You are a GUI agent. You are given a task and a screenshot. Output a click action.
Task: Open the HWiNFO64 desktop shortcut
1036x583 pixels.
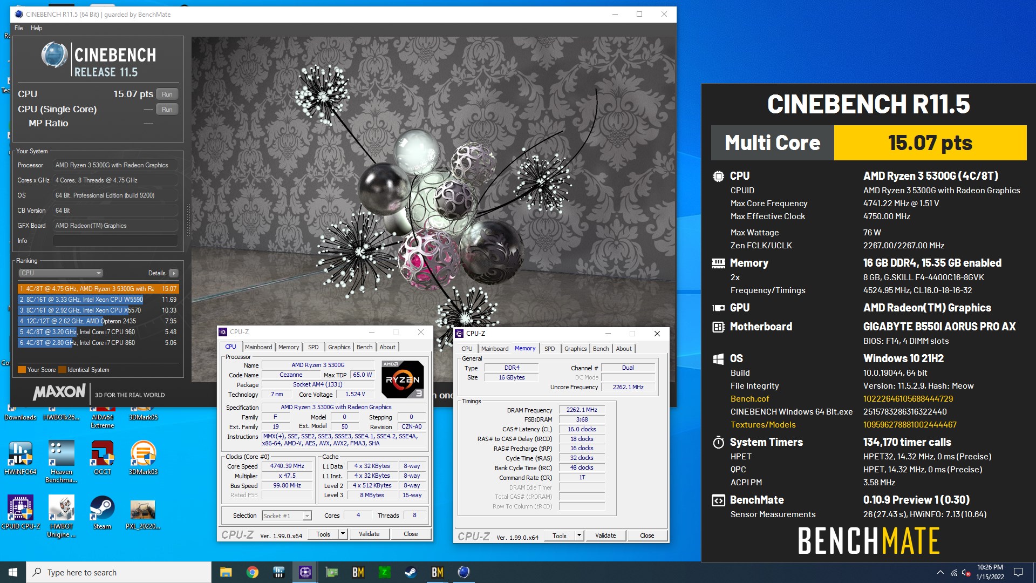20,457
